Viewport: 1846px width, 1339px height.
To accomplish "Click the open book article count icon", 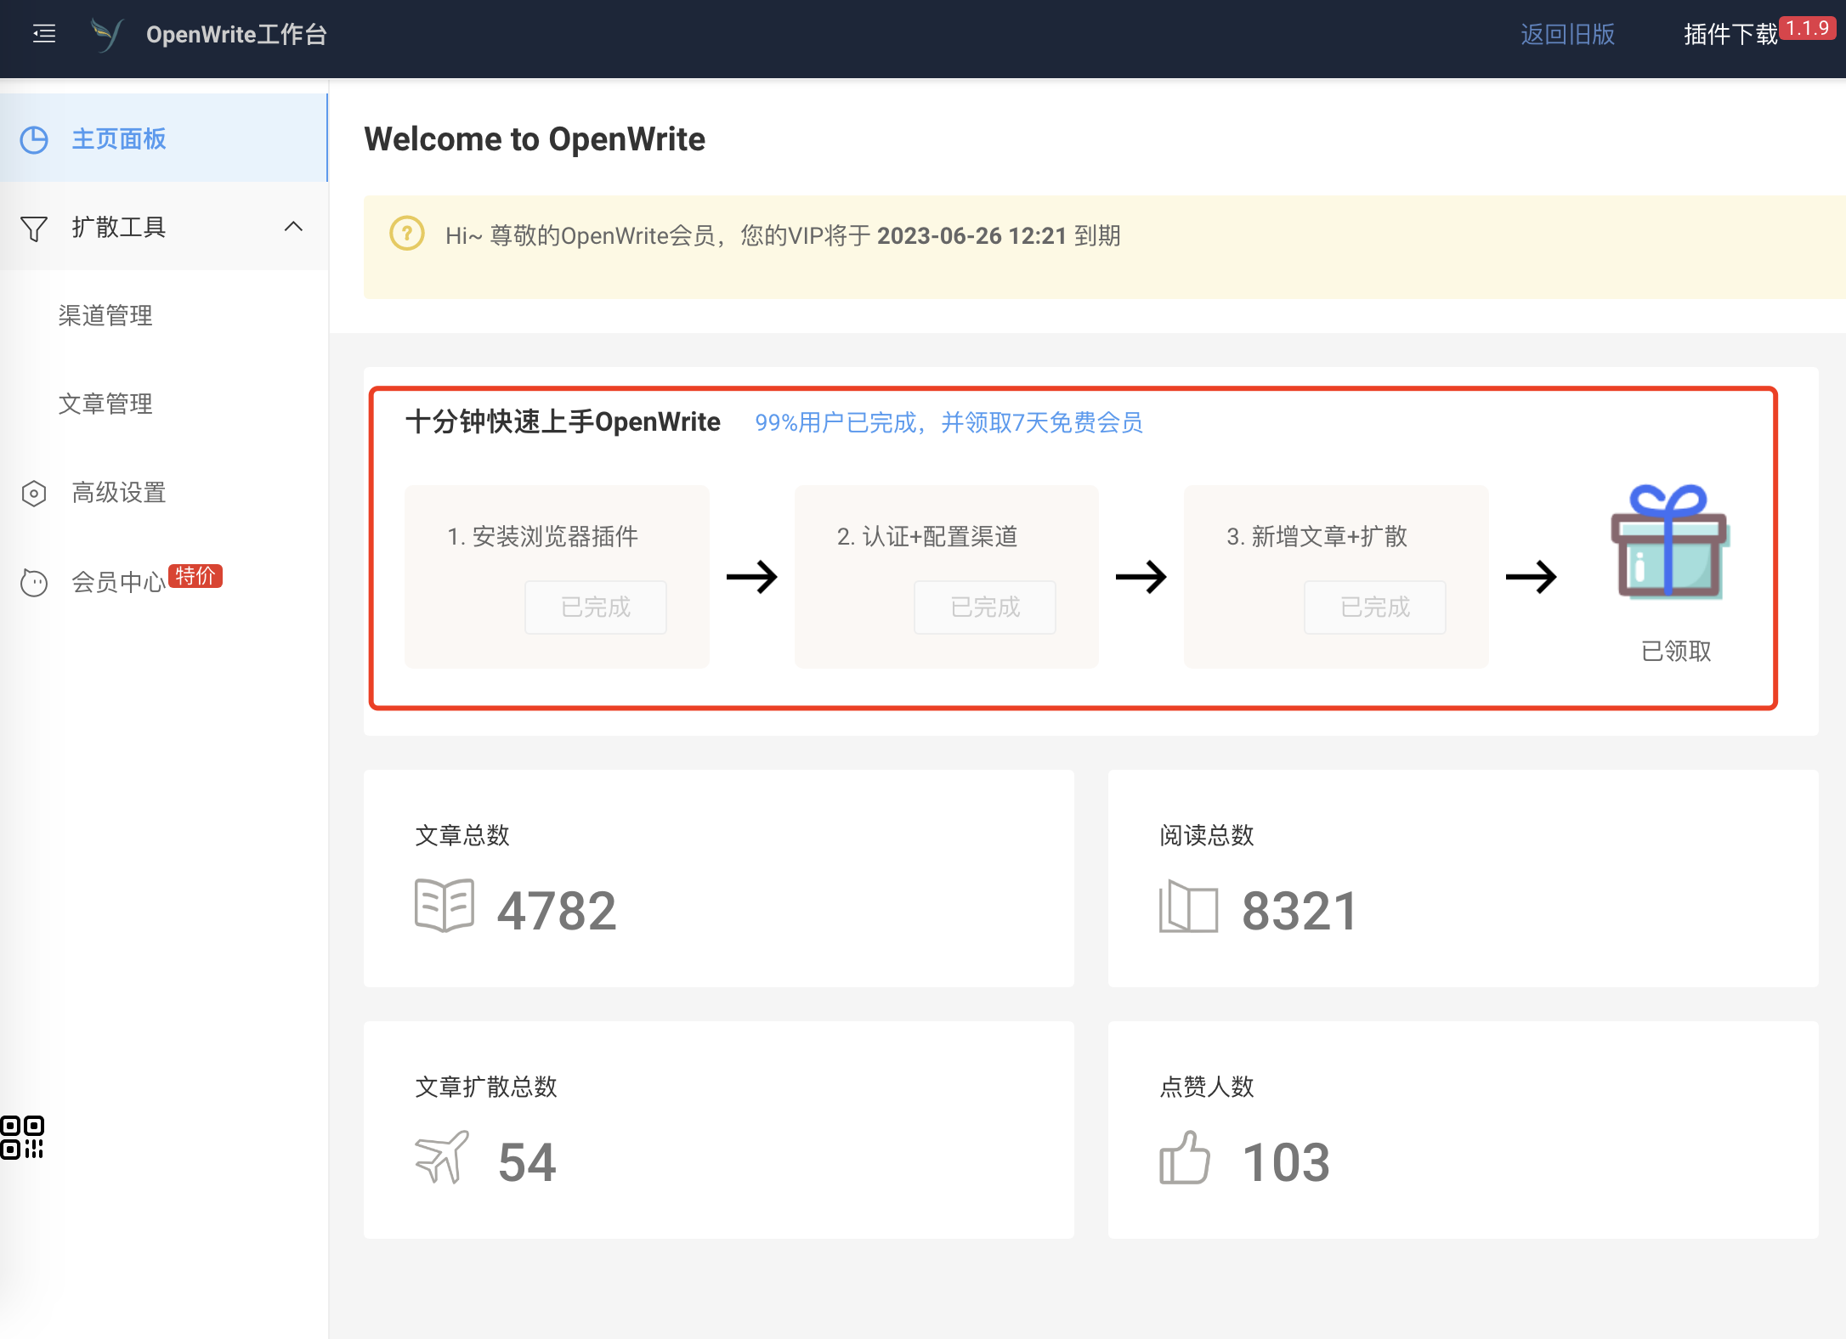I will pyautogui.click(x=444, y=906).
